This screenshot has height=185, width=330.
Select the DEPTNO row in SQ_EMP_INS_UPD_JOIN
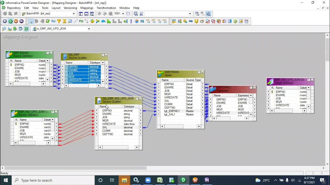[119, 134]
